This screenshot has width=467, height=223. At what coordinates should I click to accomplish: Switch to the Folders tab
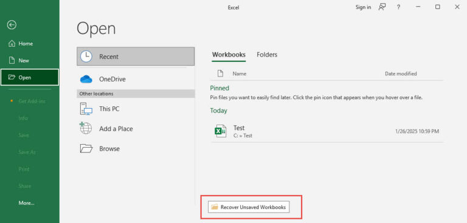(267, 55)
